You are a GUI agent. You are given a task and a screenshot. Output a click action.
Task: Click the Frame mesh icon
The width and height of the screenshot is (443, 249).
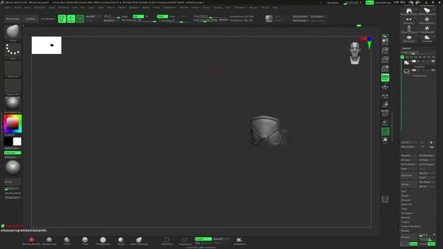coord(385,113)
